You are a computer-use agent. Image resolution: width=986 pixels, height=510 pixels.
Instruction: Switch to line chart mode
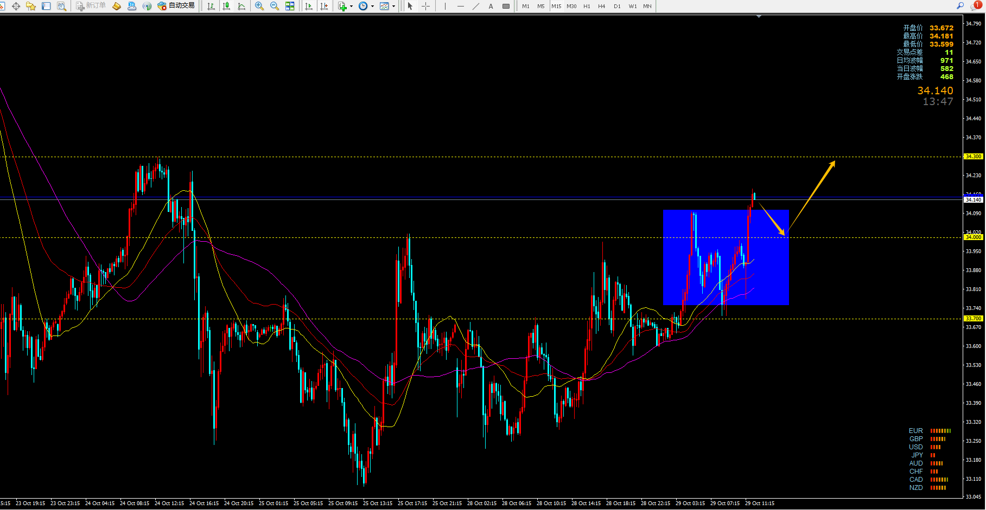tap(241, 6)
